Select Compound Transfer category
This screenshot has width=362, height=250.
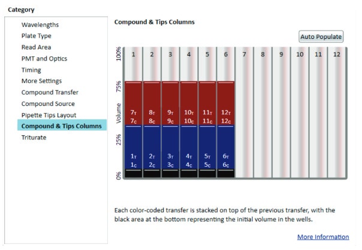[50, 92]
